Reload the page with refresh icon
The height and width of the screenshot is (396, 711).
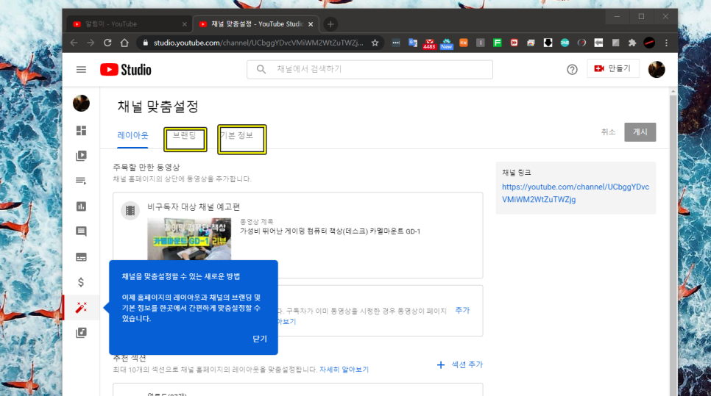click(107, 43)
